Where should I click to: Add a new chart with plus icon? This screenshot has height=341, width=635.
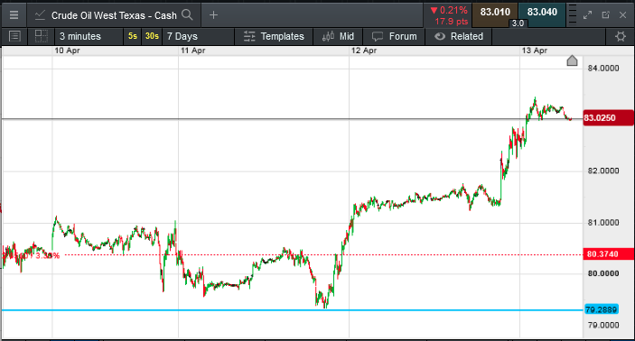[x=213, y=15]
